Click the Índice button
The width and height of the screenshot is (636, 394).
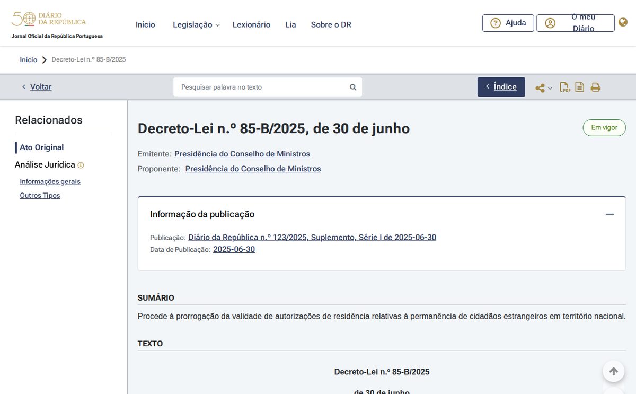[x=501, y=87]
